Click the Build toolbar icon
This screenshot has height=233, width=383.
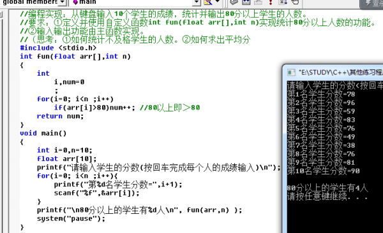tap(246, 2)
